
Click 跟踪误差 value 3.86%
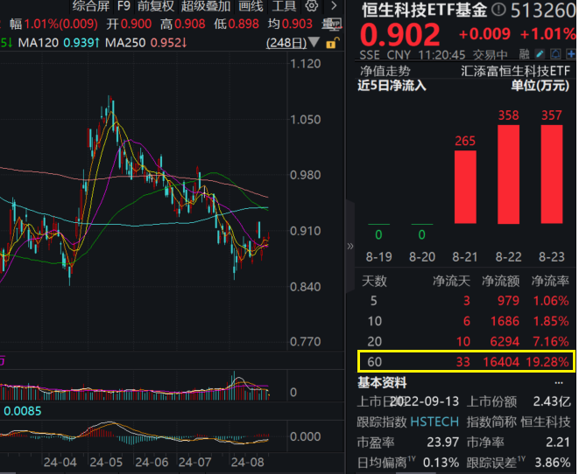pyautogui.click(x=553, y=463)
